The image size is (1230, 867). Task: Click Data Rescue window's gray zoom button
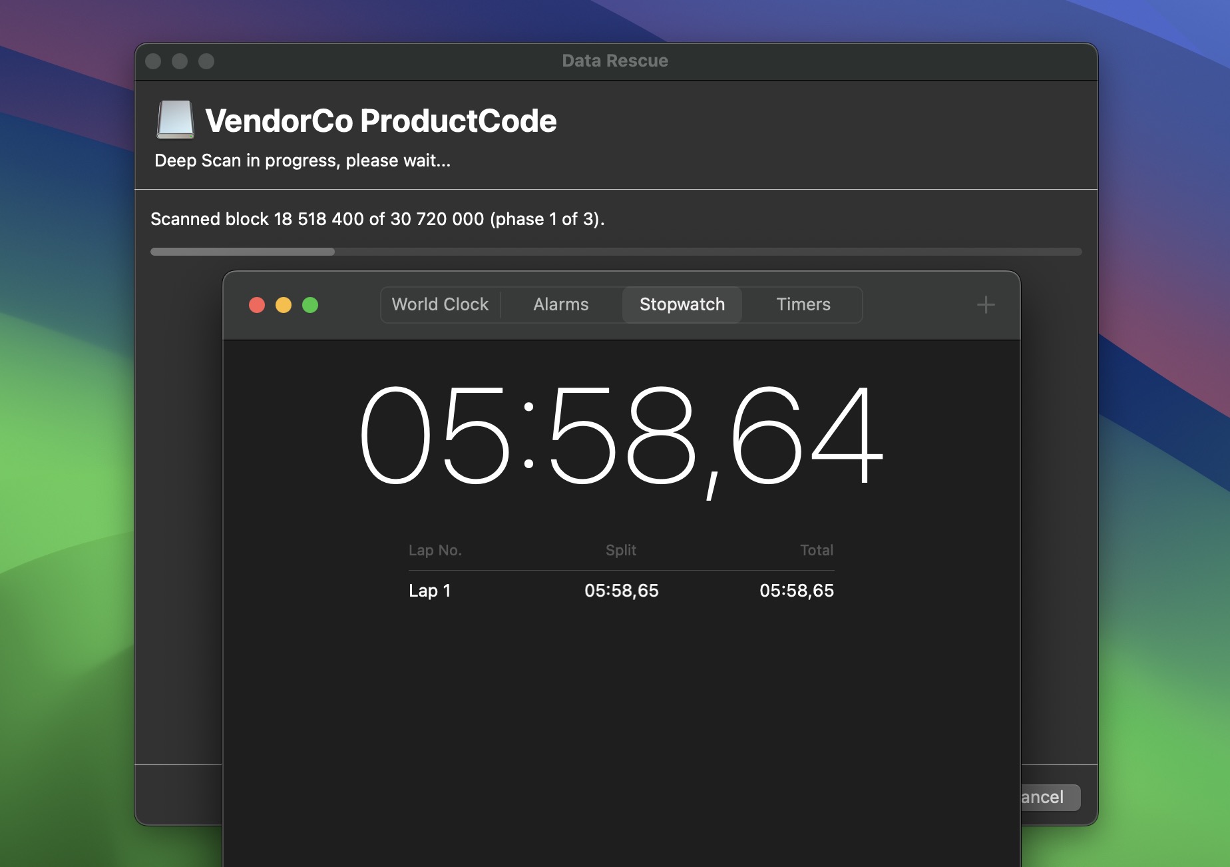pyautogui.click(x=206, y=61)
